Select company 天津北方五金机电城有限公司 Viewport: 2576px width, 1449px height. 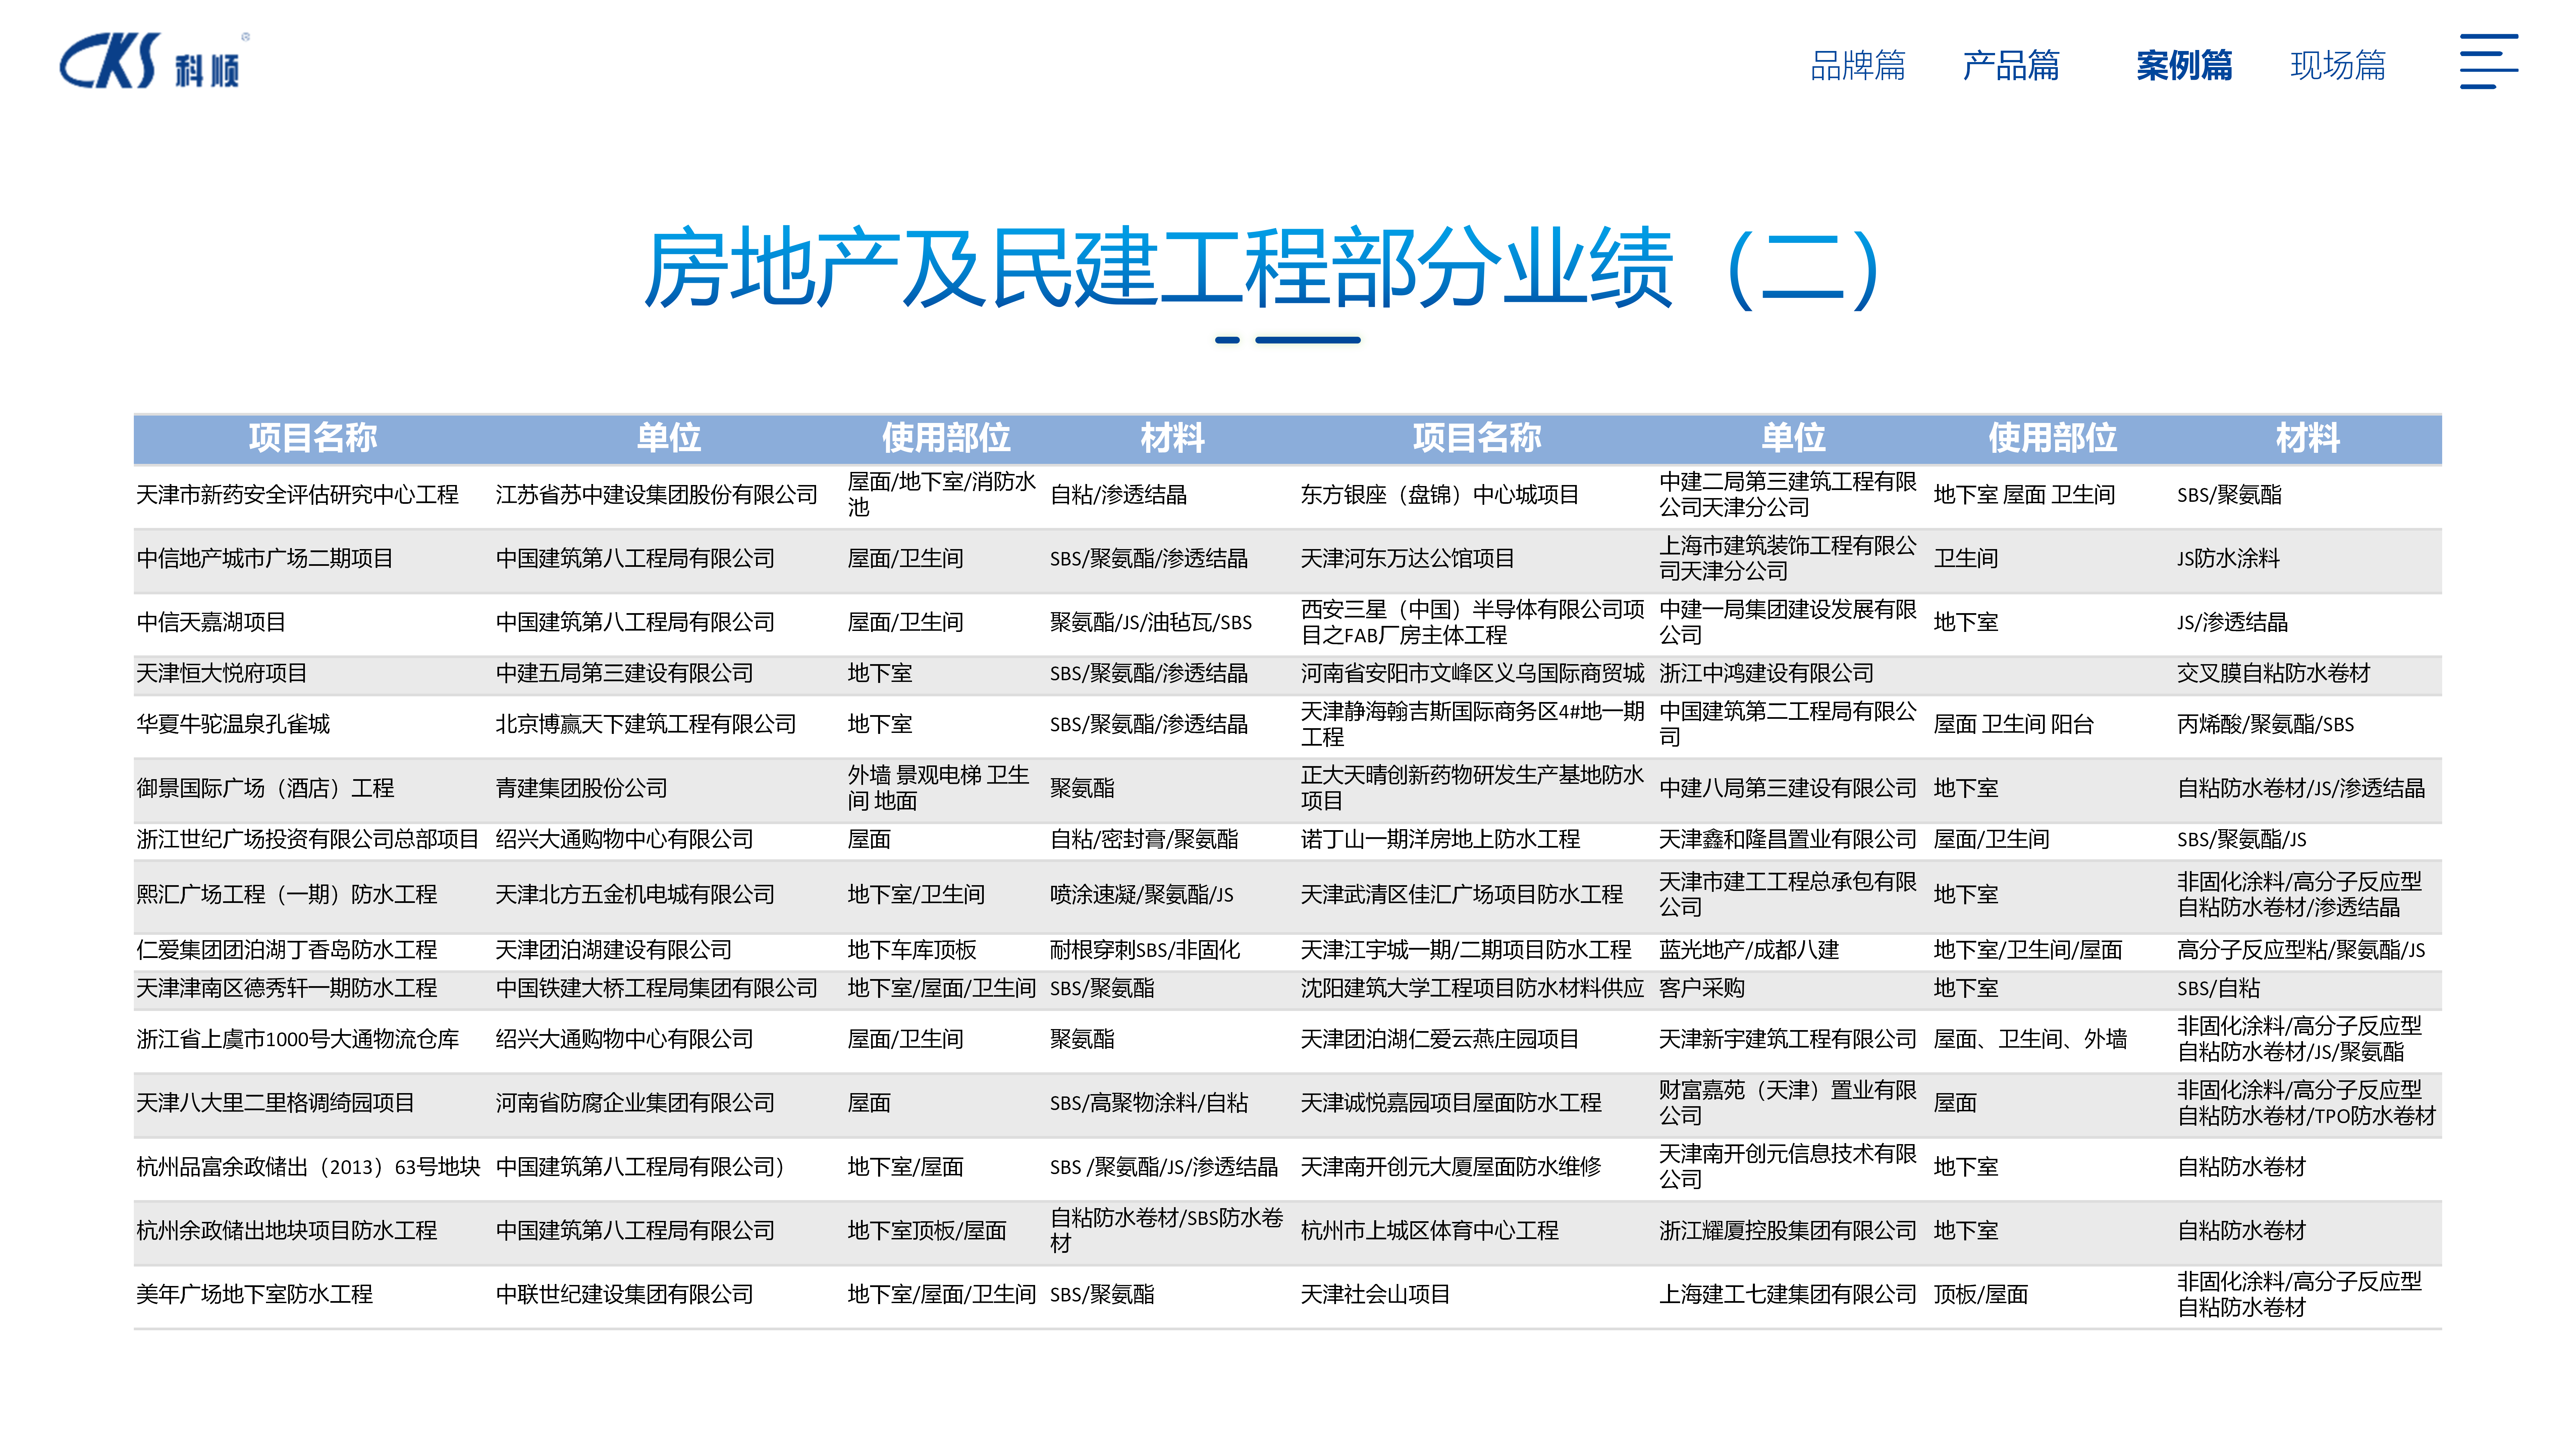point(635,895)
